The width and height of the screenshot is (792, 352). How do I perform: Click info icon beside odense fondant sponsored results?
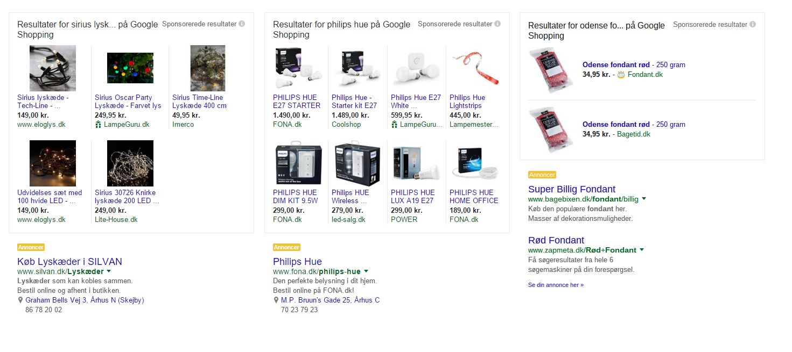(x=753, y=24)
